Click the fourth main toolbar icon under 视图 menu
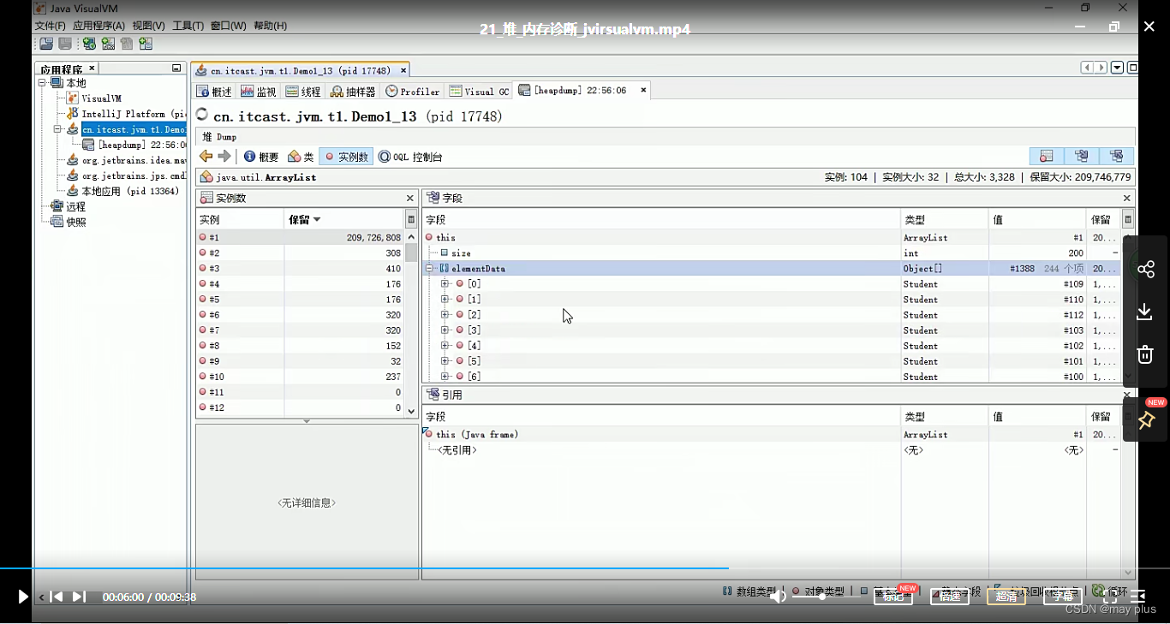1170x624 pixels. coord(108,44)
